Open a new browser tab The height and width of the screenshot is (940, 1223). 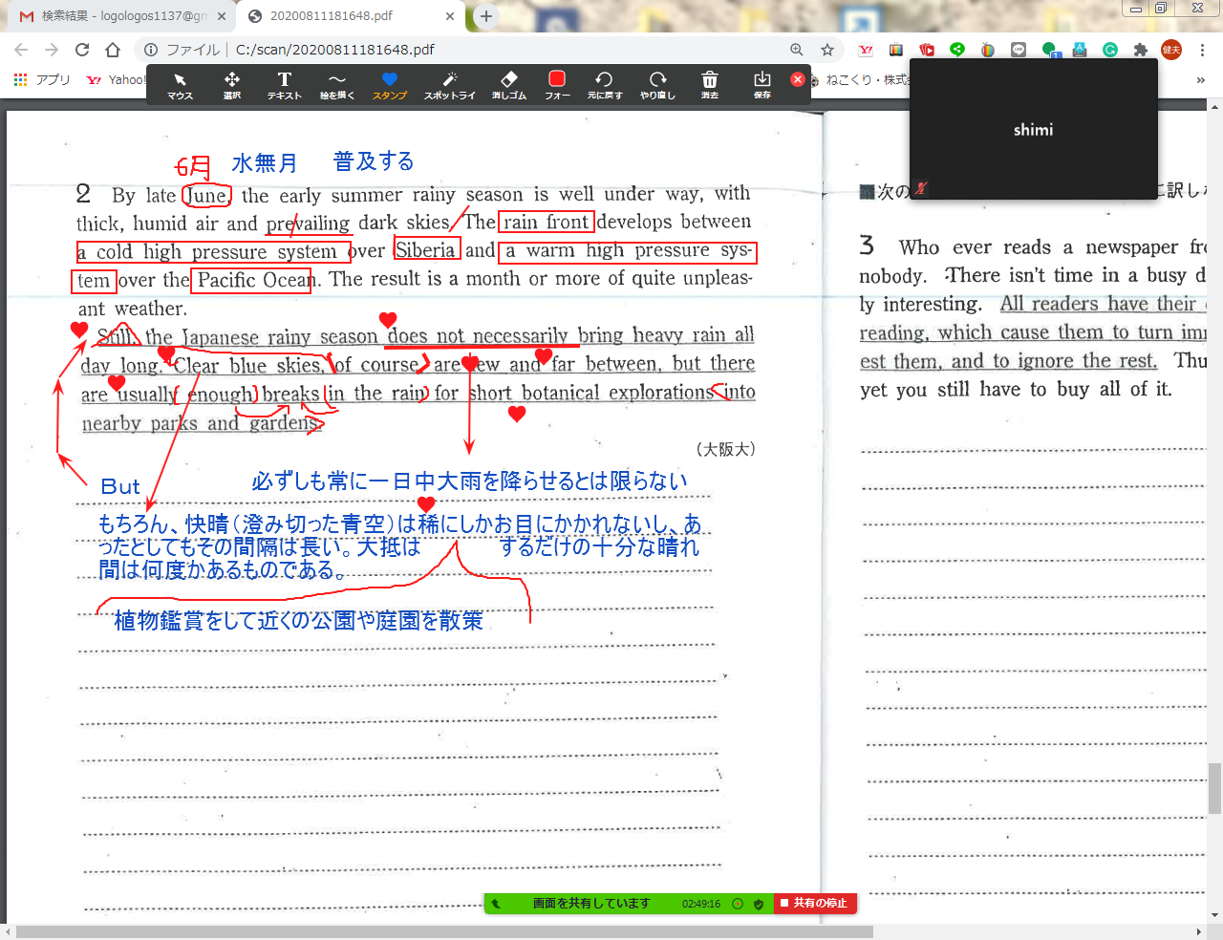click(x=486, y=16)
